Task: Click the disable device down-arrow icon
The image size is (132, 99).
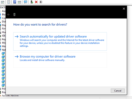Action: [41, 2]
